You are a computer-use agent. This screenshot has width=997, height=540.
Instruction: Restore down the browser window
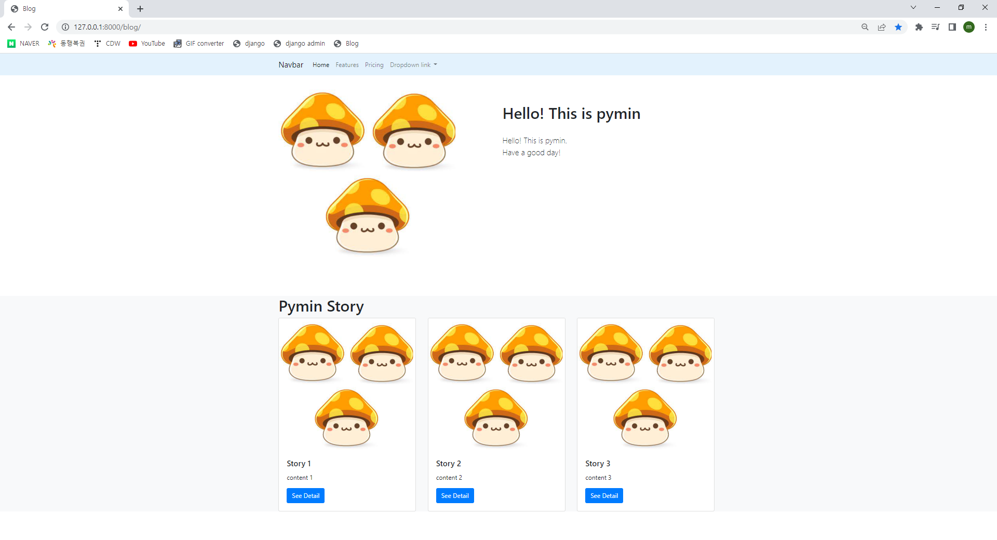coord(961,7)
